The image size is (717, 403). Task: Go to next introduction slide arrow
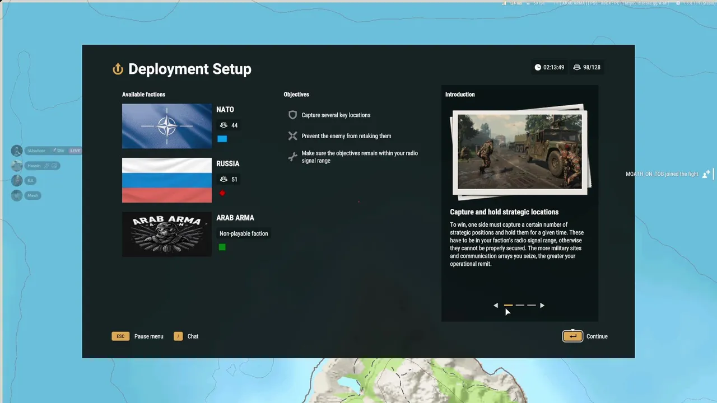(x=542, y=306)
